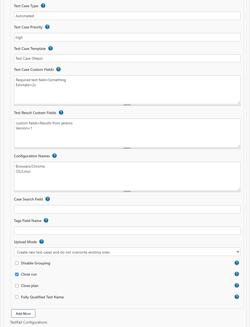This screenshot has height=327, width=250.
Task: Click the Disable Grouping label text
Action: point(35,263)
